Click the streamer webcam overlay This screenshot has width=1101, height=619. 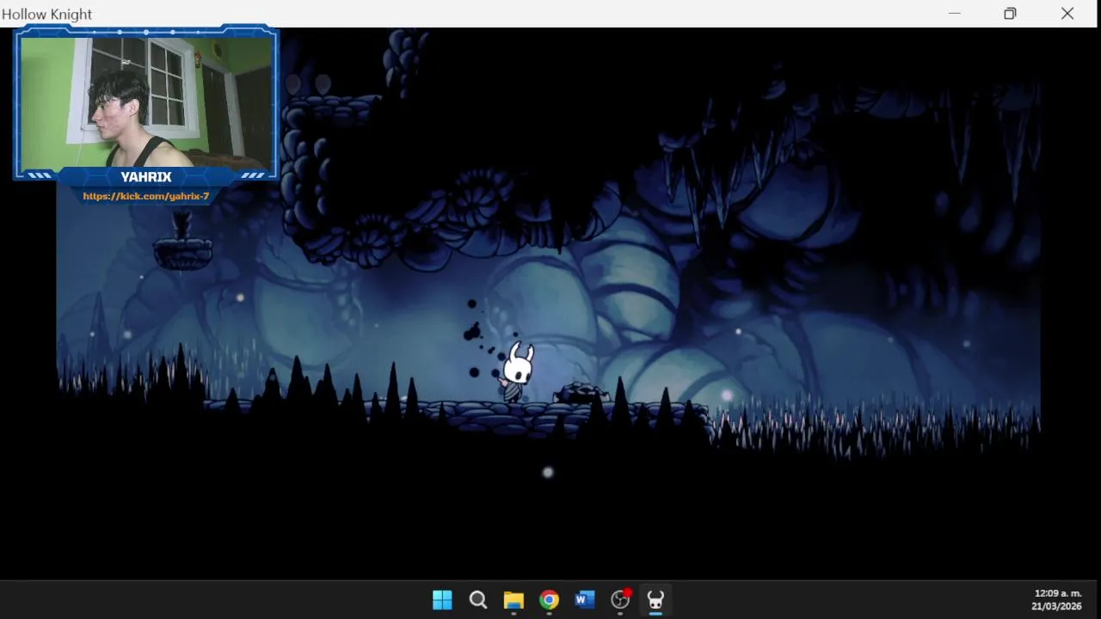[146, 102]
